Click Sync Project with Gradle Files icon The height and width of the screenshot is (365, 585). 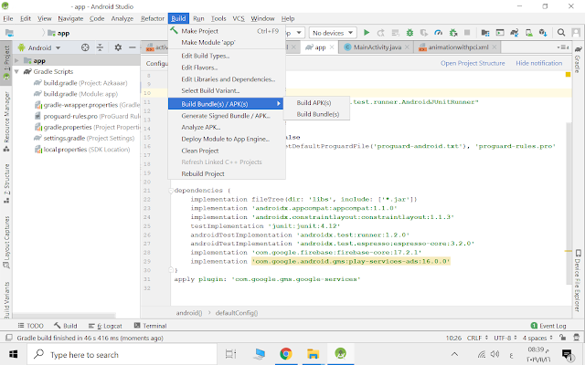(x=514, y=33)
